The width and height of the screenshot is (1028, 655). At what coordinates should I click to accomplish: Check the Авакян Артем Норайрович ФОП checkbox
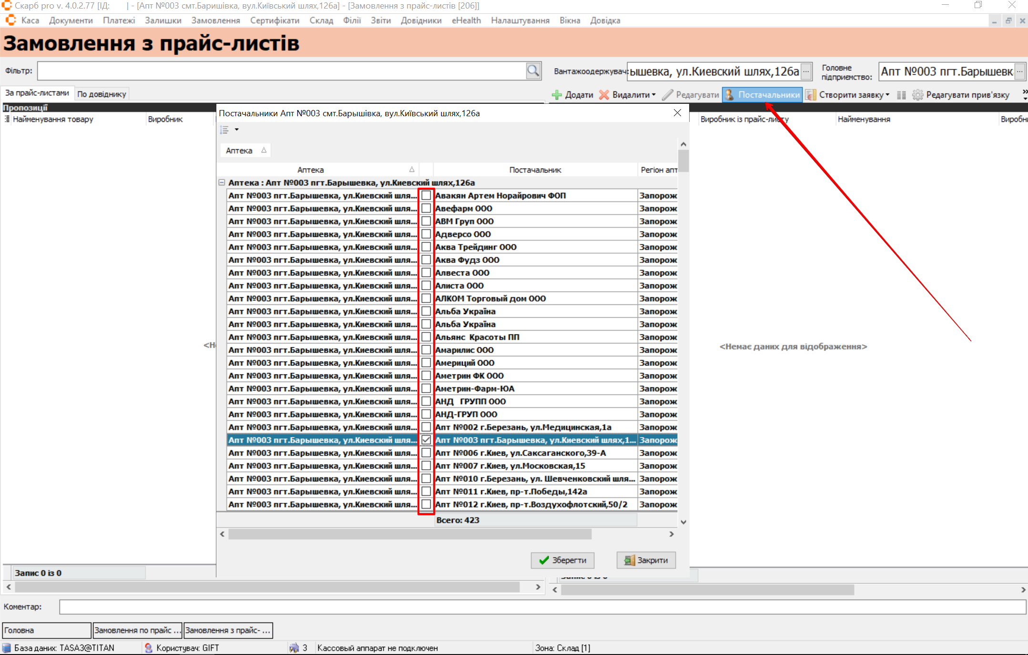click(x=426, y=196)
